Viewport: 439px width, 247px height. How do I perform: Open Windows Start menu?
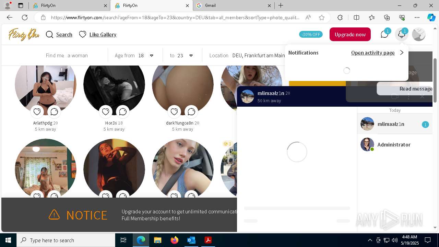tap(8, 240)
